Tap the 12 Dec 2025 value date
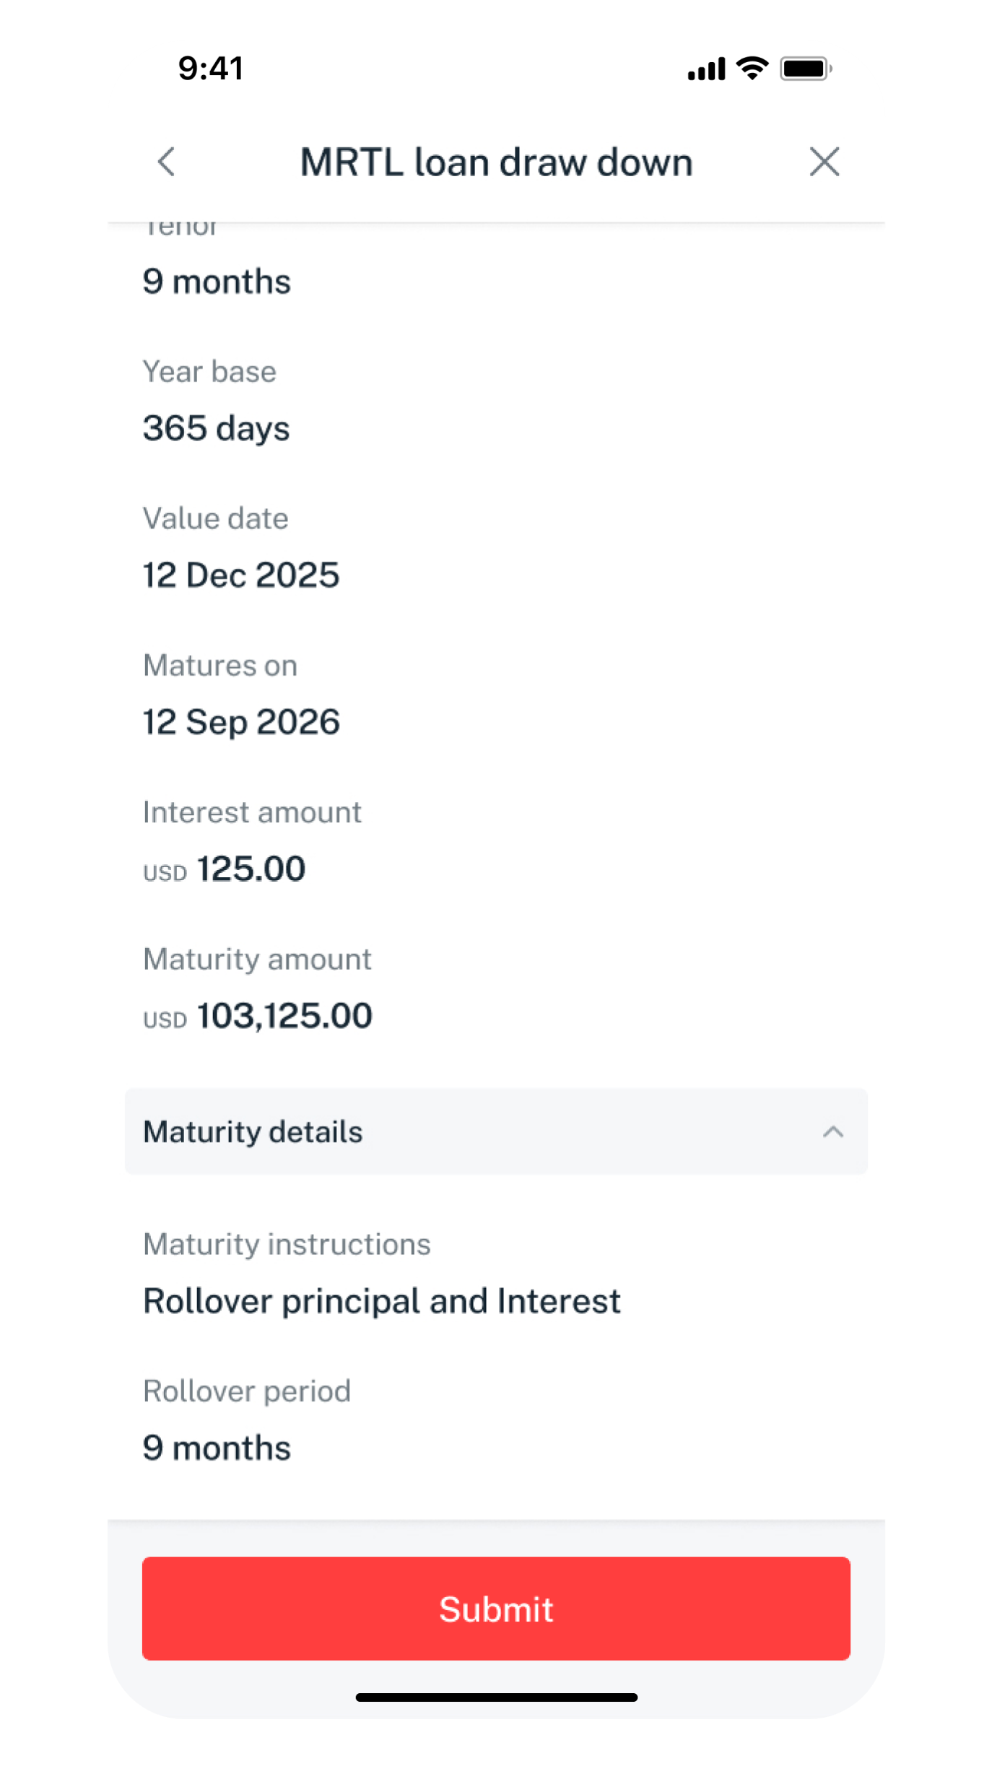This screenshot has height=1787, width=992. pyautogui.click(x=240, y=575)
